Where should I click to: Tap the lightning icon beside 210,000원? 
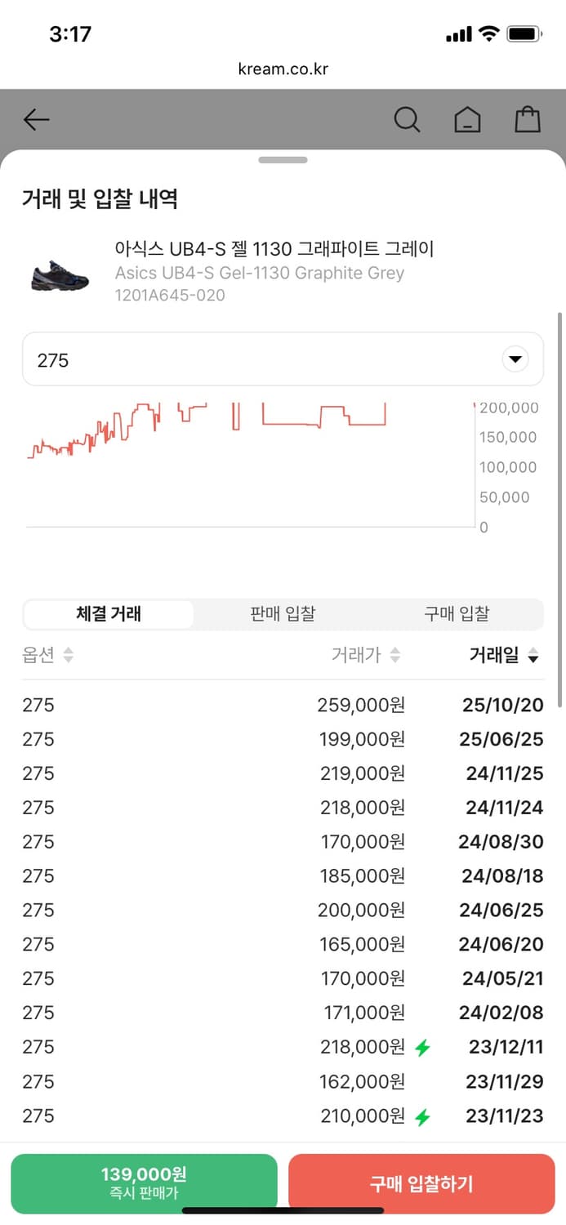pyautogui.click(x=422, y=1116)
